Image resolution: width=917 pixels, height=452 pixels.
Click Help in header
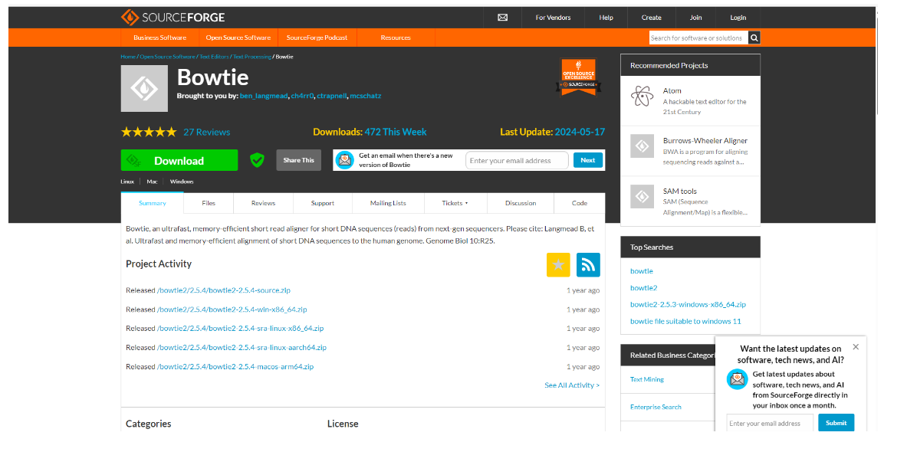coord(606,18)
